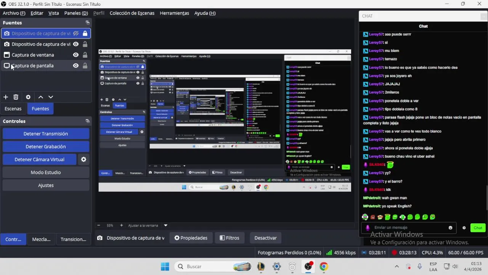Open virtual camera settings gear
Image resolution: width=488 pixels, height=275 pixels.
[x=83, y=159]
